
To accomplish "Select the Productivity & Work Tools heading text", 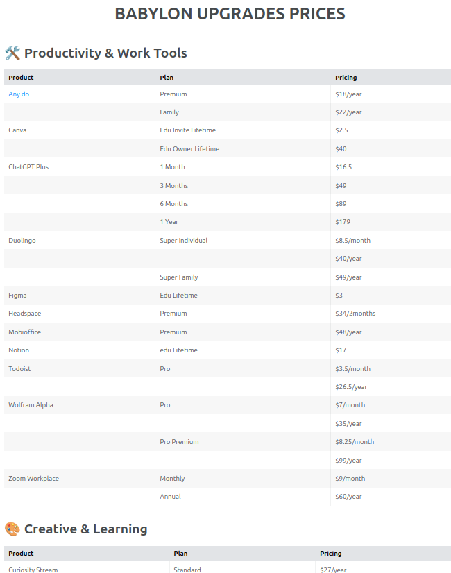I will (x=105, y=53).
